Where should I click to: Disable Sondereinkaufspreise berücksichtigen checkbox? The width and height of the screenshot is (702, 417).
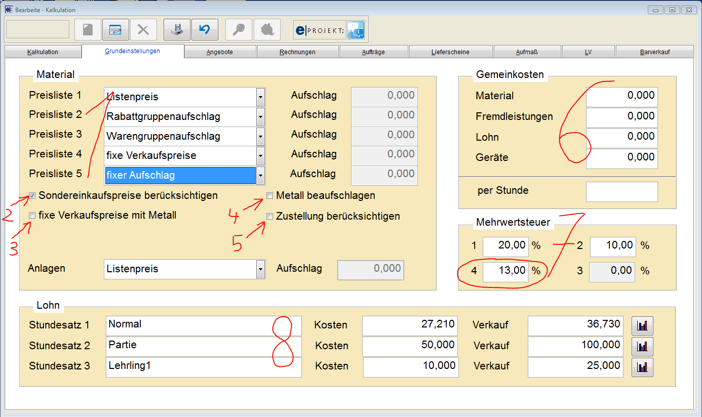pos(32,195)
